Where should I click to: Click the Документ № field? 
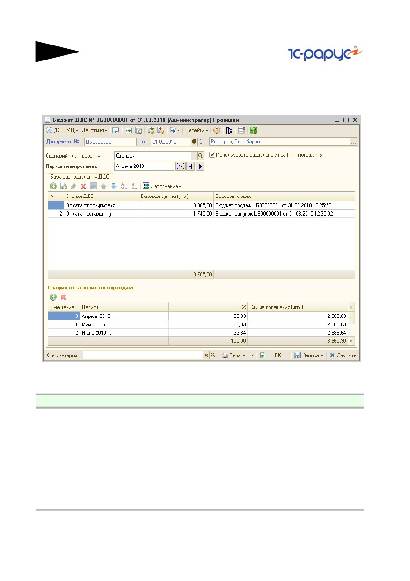point(110,142)
